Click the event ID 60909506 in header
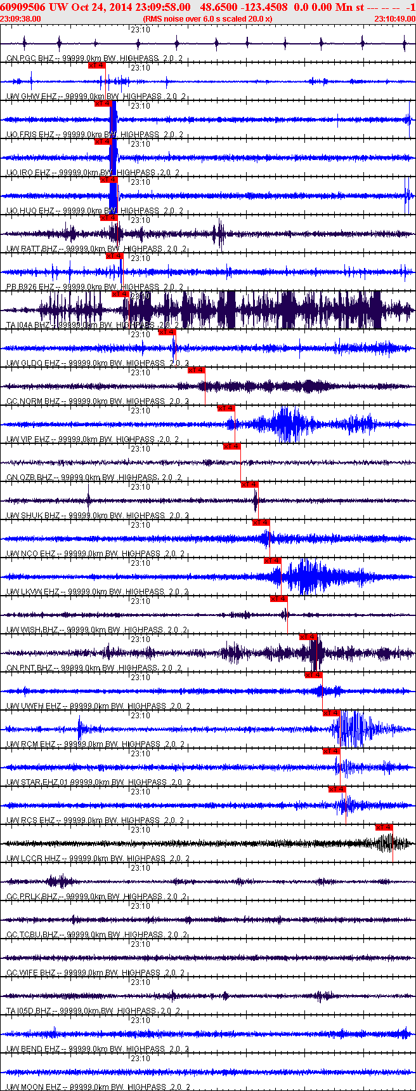416x1091 pixels. pos(23,7)
